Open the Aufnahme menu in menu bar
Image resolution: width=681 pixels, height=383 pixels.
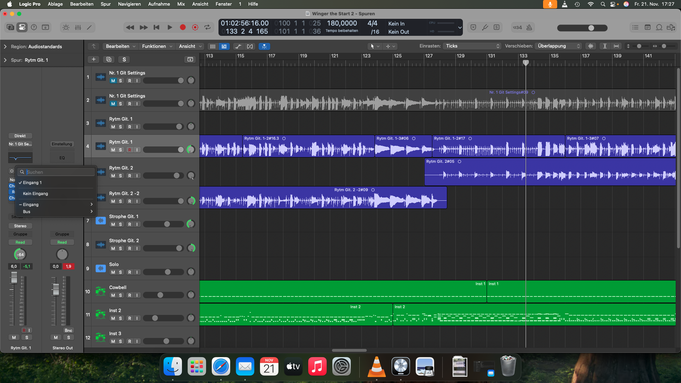click(159, 4)
